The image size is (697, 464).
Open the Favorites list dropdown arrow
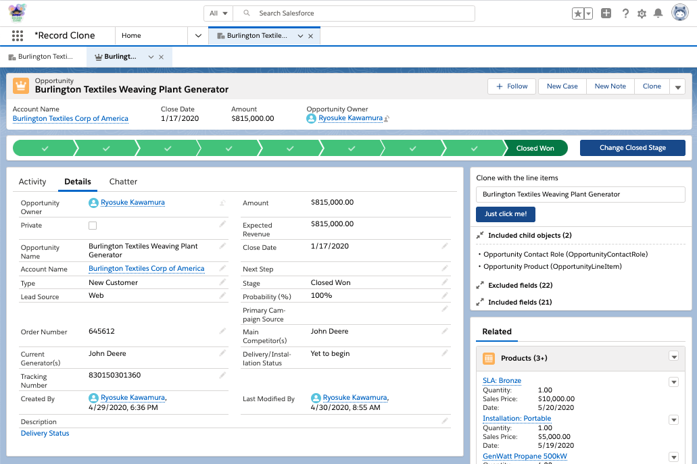pyautogui.click(x=589, y=14)
